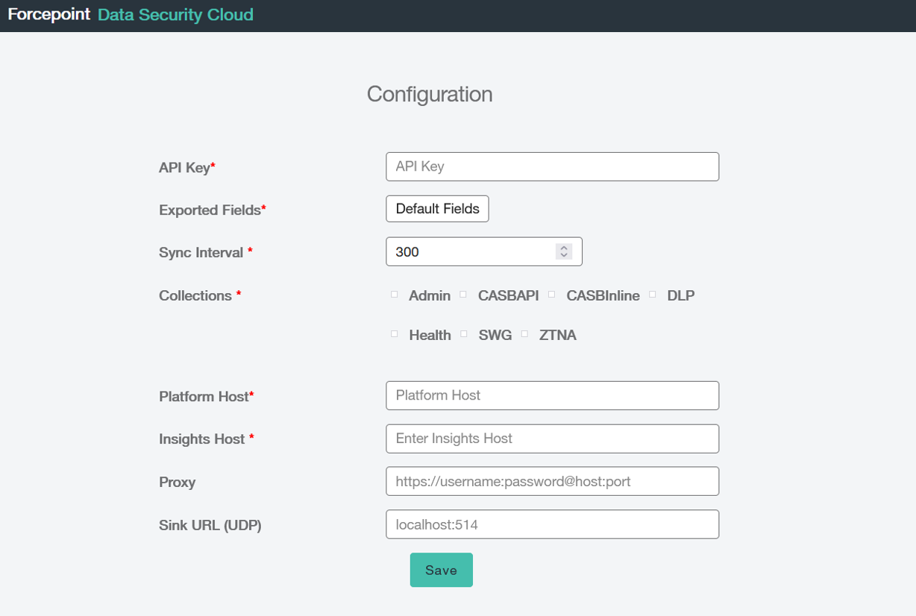The width and height of the screenshot is (916, 616).
Task: Check the ZTNA collection checkbox
Action: (525, 334)
